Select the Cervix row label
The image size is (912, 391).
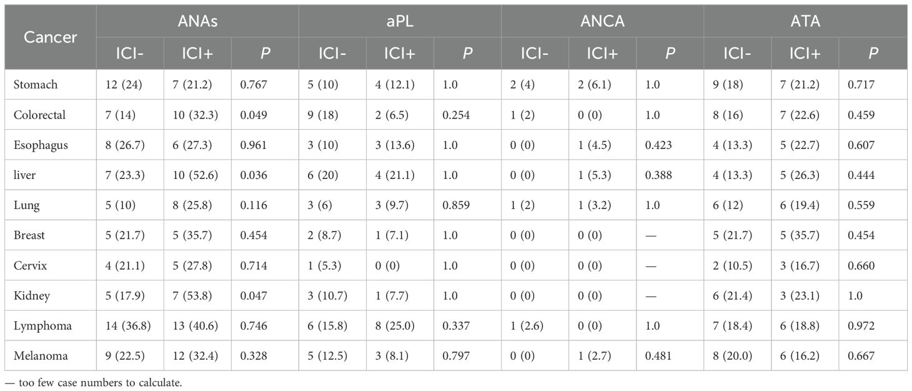click(31, 266)
